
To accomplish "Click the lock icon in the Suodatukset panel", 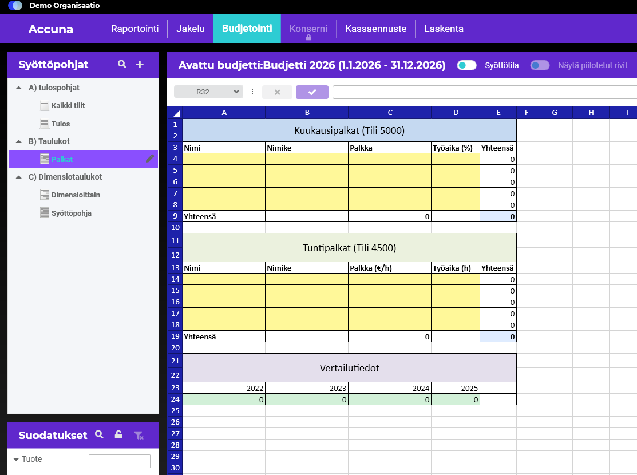I will click(x=118, y=434).
